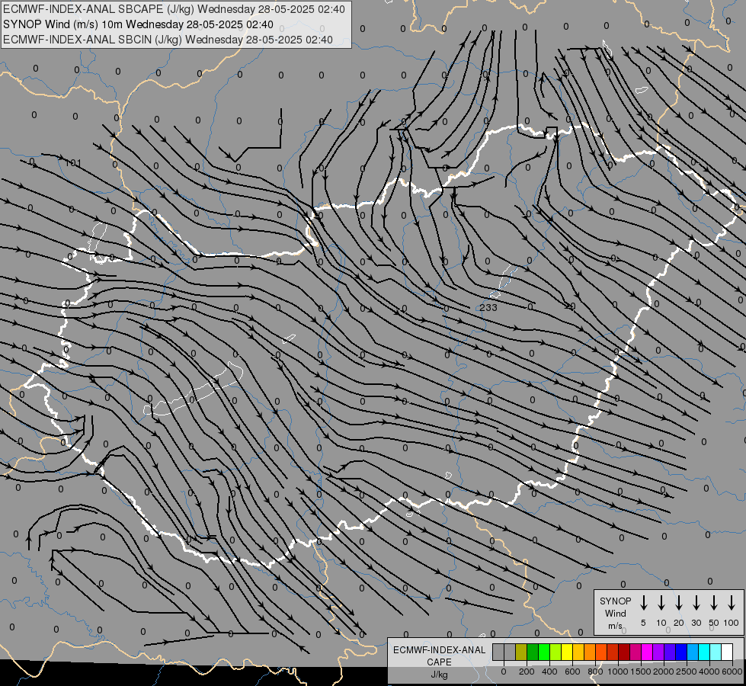Pick the bright magenta CAPE legend swatch
The height and width of the screenshot is (686, 746).
648,652
